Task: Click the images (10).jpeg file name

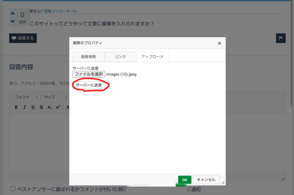Action: 122,74
